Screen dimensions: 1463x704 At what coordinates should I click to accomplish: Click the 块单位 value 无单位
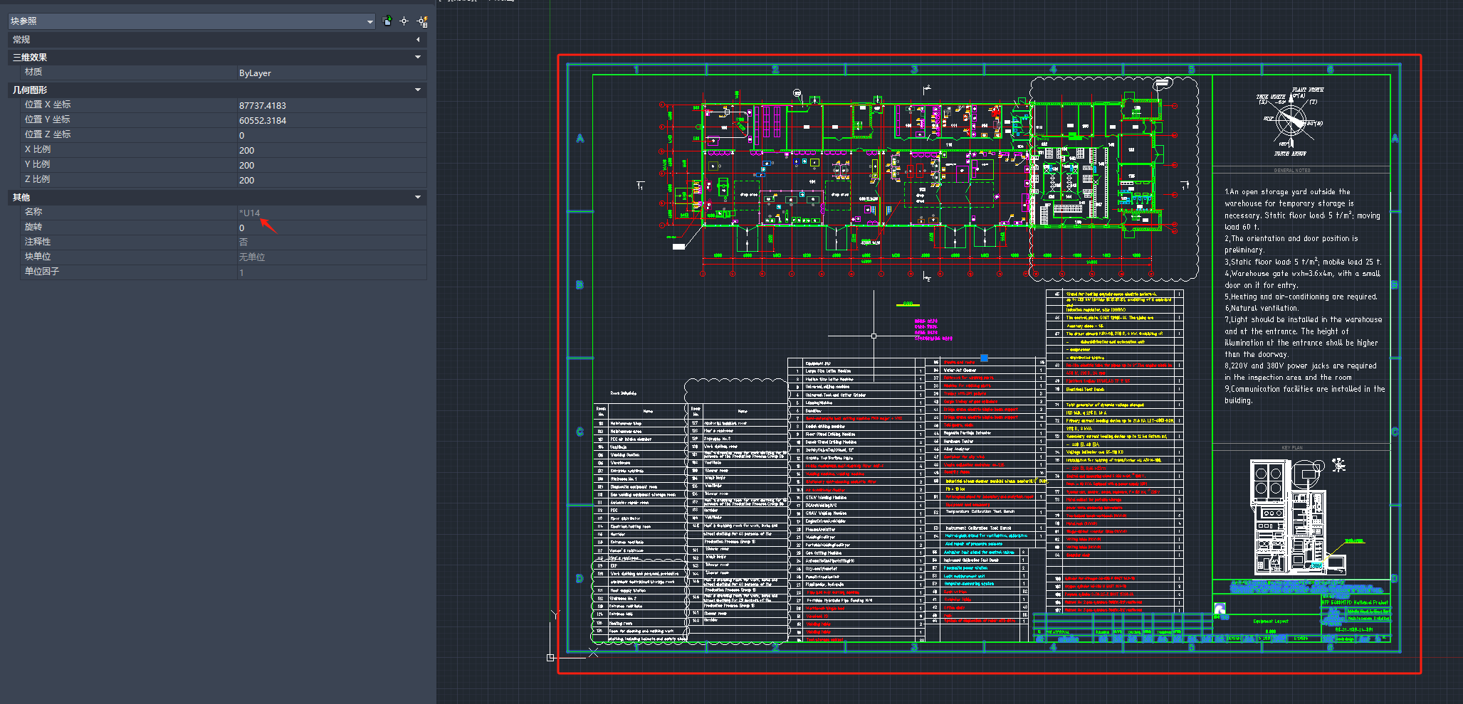pyautogui.click(x=332, y=257)
